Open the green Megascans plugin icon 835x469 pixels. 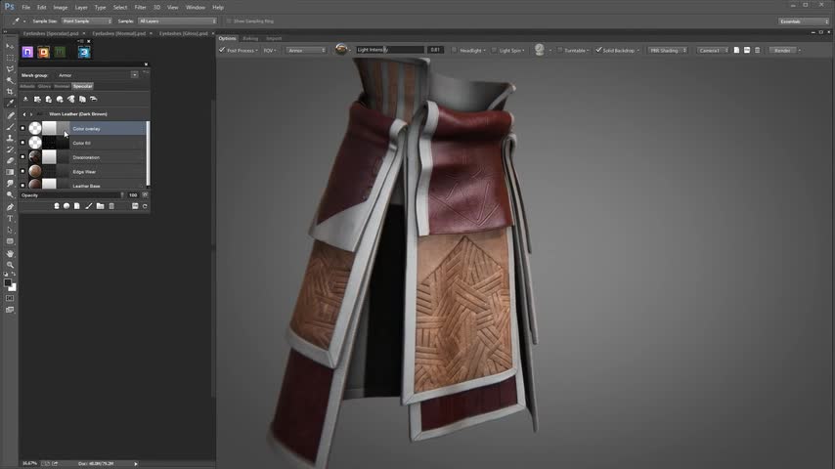point(60,52)
